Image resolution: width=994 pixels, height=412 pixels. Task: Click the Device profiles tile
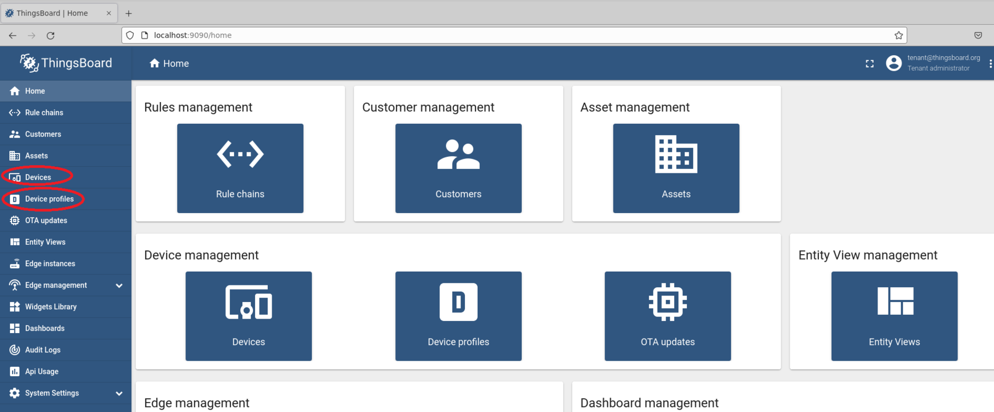click(458, 316)
